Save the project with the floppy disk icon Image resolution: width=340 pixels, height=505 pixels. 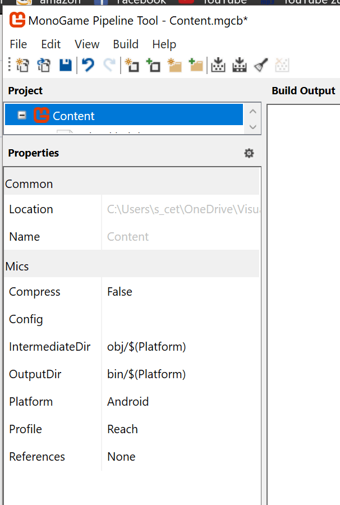tap(66, 65)
